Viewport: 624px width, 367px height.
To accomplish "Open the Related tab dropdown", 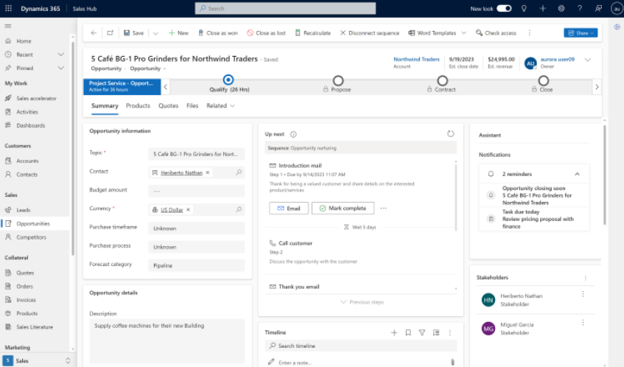I will pyautogui.click(x=220, y=106).
